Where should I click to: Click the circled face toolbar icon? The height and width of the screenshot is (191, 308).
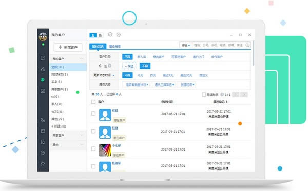(x=119, y=35)
